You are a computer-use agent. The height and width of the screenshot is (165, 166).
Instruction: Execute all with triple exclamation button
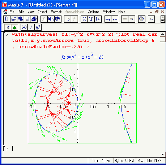coord(38,27)
